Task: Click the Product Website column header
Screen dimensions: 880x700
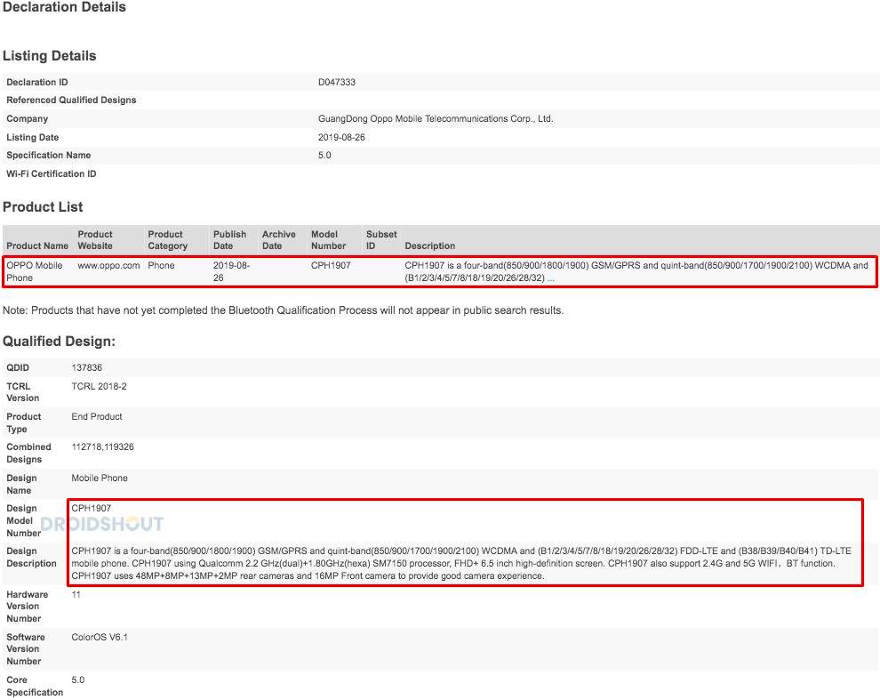Action: (x=95, y=240)
